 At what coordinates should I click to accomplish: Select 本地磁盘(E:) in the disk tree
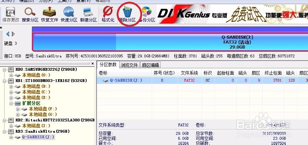pyautogui.click(x=36, y=97)
